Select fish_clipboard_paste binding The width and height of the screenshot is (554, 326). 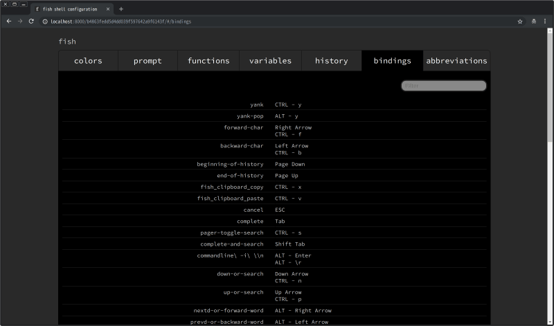[x=230, y=199]
